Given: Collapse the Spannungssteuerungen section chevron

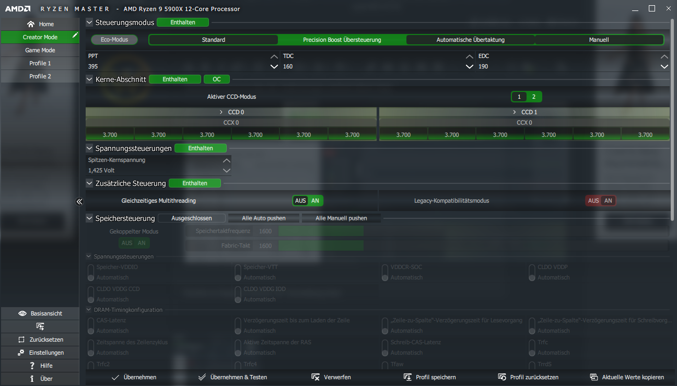Looking at the screenshot, I should (89, 148).
